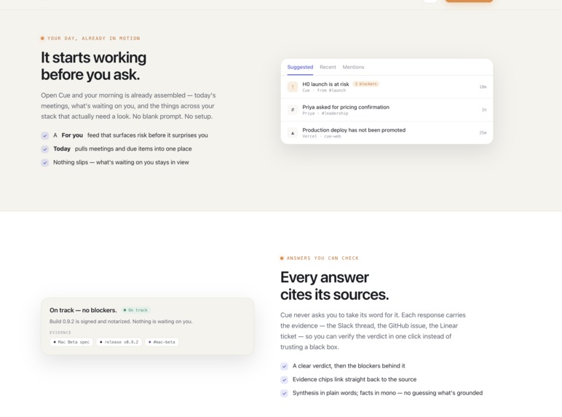
Task: Click the Every answer cites its sources heading
Action: (334, 286)
